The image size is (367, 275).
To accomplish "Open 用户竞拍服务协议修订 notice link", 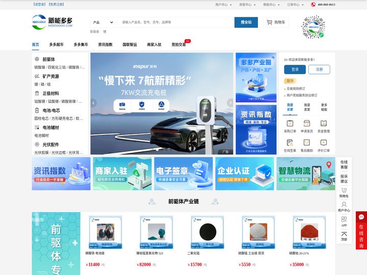I will pyautogui.click(x=302, y=95).
